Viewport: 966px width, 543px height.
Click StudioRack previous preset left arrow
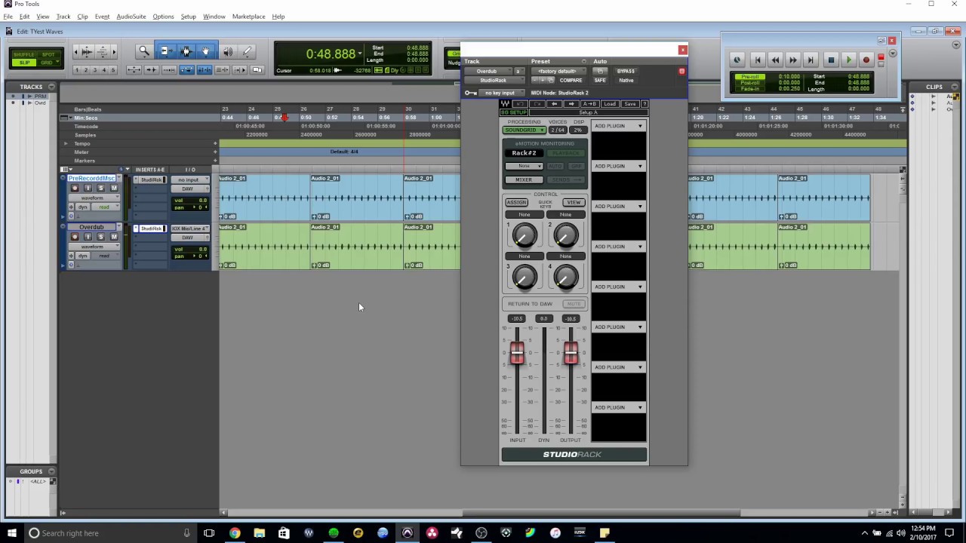click(x=555, y=104)
